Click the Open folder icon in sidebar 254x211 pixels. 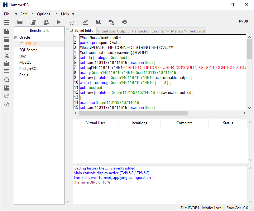[x=7, y=39]
